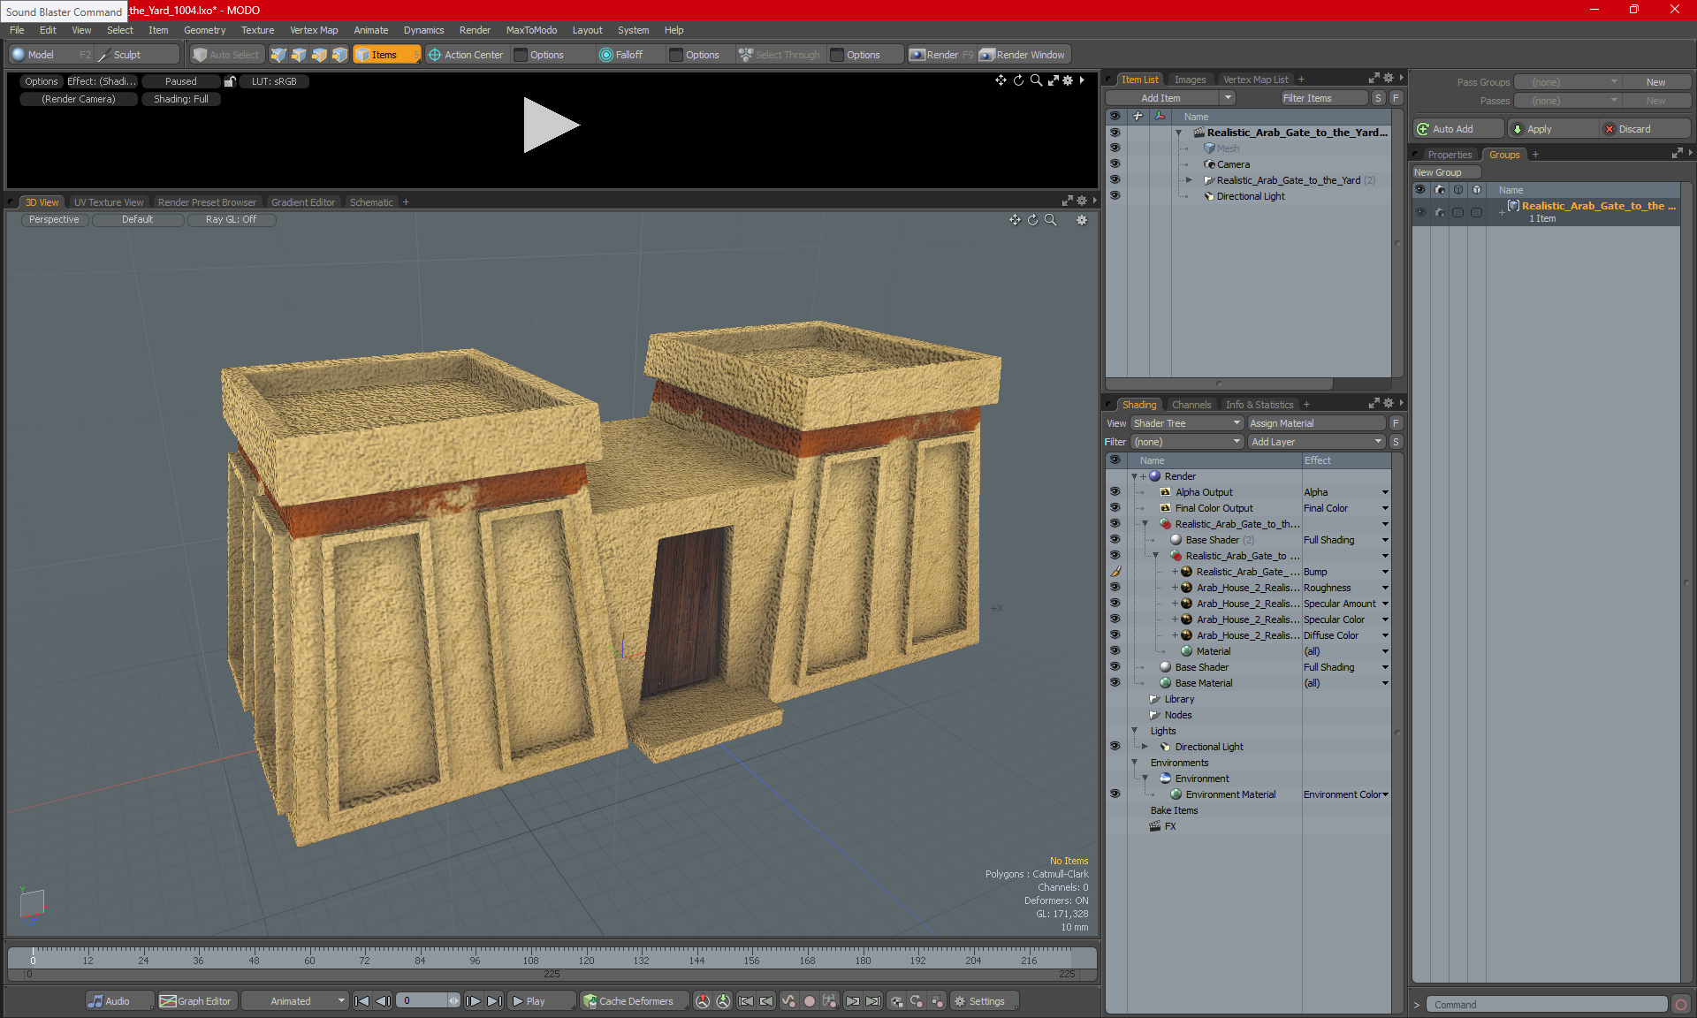Image resolution: width=1697 pixels, height=1018 pixels.
Task: Click the auto-key record circle icon
Action: pyautogui.click(x=809, y=1001)
